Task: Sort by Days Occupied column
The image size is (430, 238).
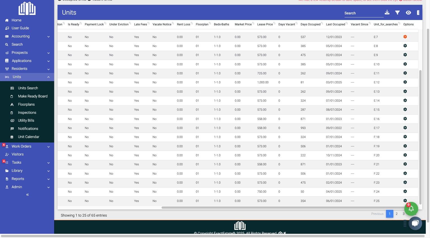Action: tap(312, 24)
